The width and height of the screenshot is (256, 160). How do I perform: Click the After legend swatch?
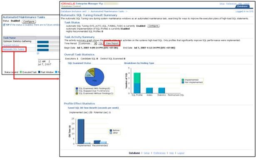tap(111, 133)
